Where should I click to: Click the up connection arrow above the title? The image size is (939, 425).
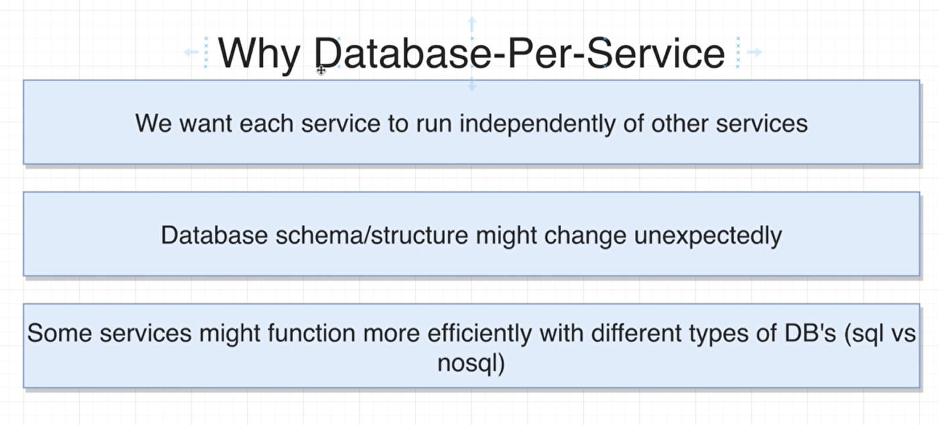pos(472,23)
